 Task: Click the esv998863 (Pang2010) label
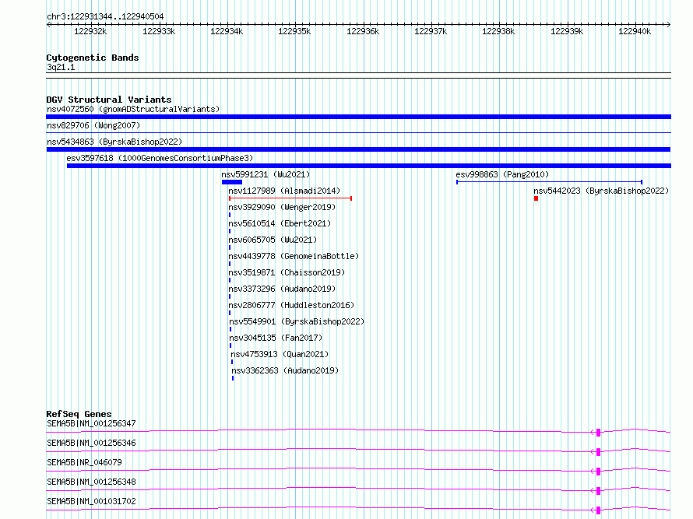pos(502,174)
